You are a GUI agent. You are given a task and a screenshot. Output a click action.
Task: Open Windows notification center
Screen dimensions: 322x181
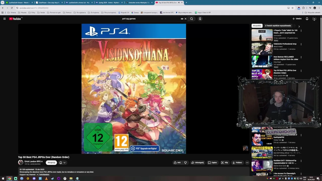pyautogui.click(x=318, y=178)
